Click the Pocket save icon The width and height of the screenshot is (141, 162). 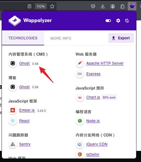[93, 6]
